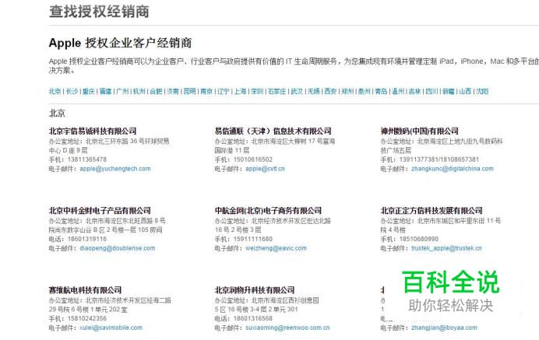This screenshot has width=539, height=340.
Task: Jump to the 北京 city section link
Action: tap(55, 91)
